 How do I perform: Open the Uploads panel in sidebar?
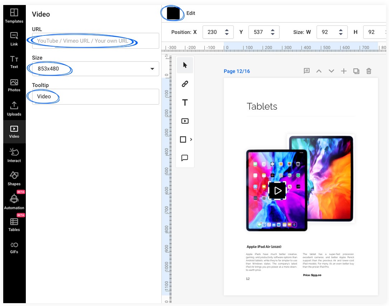coord(14,108)
